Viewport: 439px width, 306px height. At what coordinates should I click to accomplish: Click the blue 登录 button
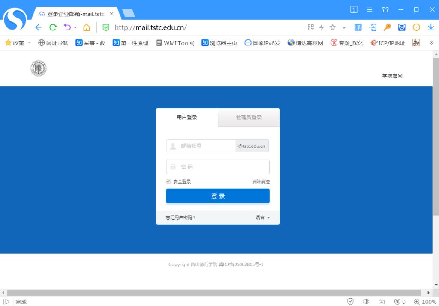218,196
